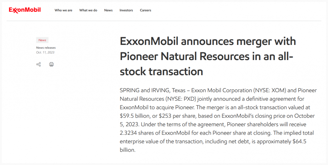
Task: Click the ExxonMobil logo
Action: (25, 10)
